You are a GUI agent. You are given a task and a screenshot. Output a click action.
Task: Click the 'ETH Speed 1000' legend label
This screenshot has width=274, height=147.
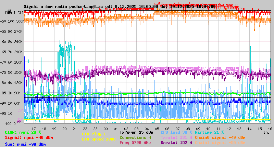(x=99, y=139)
